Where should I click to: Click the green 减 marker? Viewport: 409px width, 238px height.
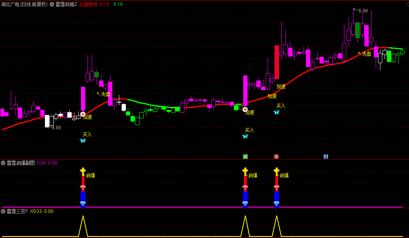(x=245, y=156)
